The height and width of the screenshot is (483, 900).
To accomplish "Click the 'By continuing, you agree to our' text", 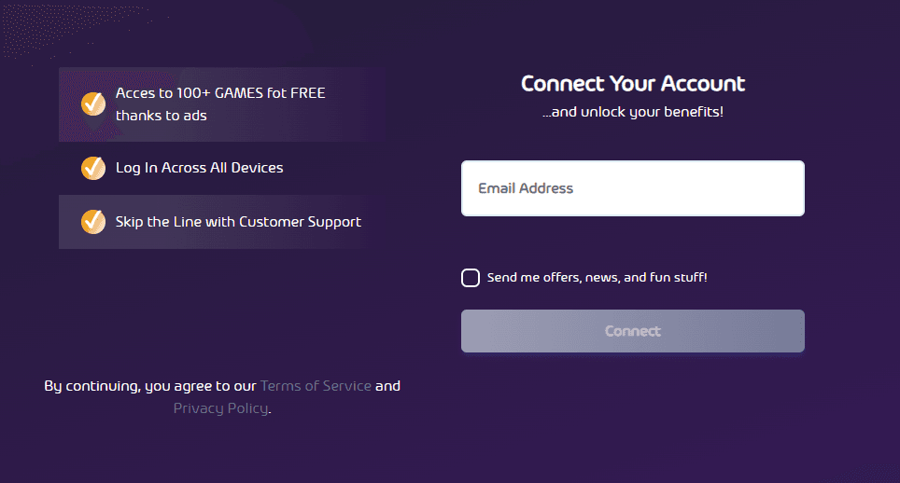I will point(150,386).
